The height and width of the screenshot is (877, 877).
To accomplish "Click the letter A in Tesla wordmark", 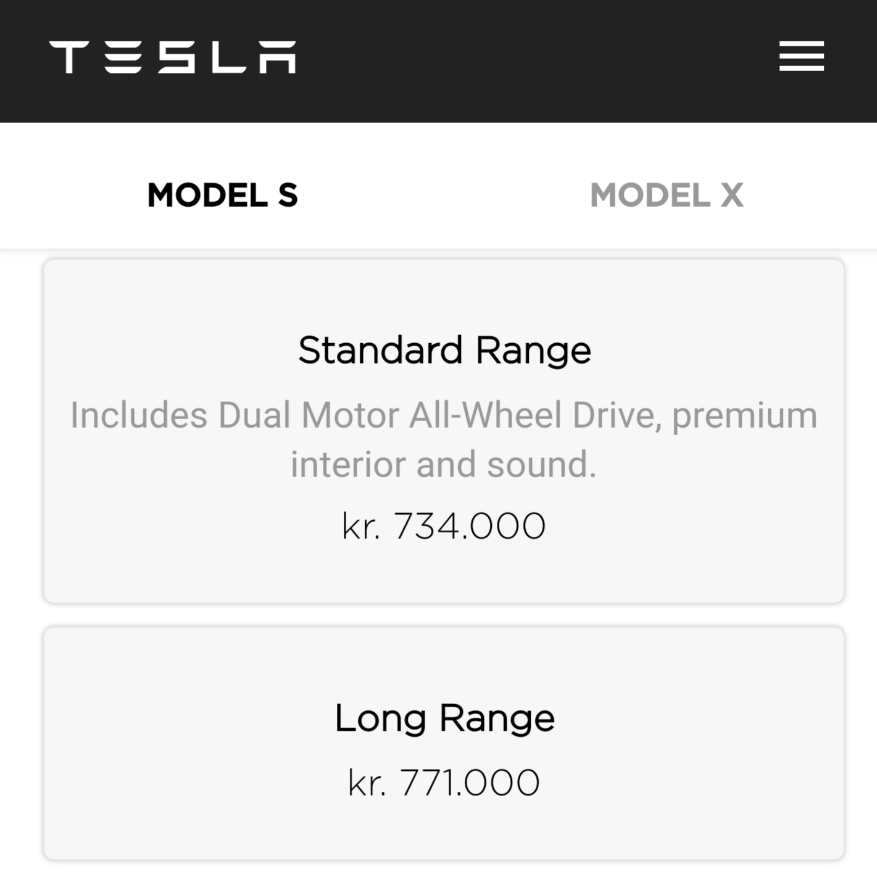I will (278, 57).
